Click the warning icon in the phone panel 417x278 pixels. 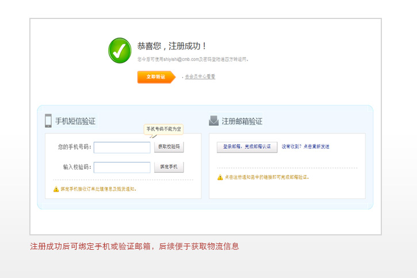click(x=56, y=189)
